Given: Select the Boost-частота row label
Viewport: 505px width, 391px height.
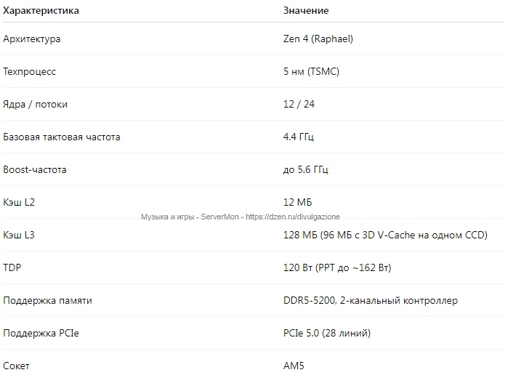Looking at the screenshot, I should point(35,169).
